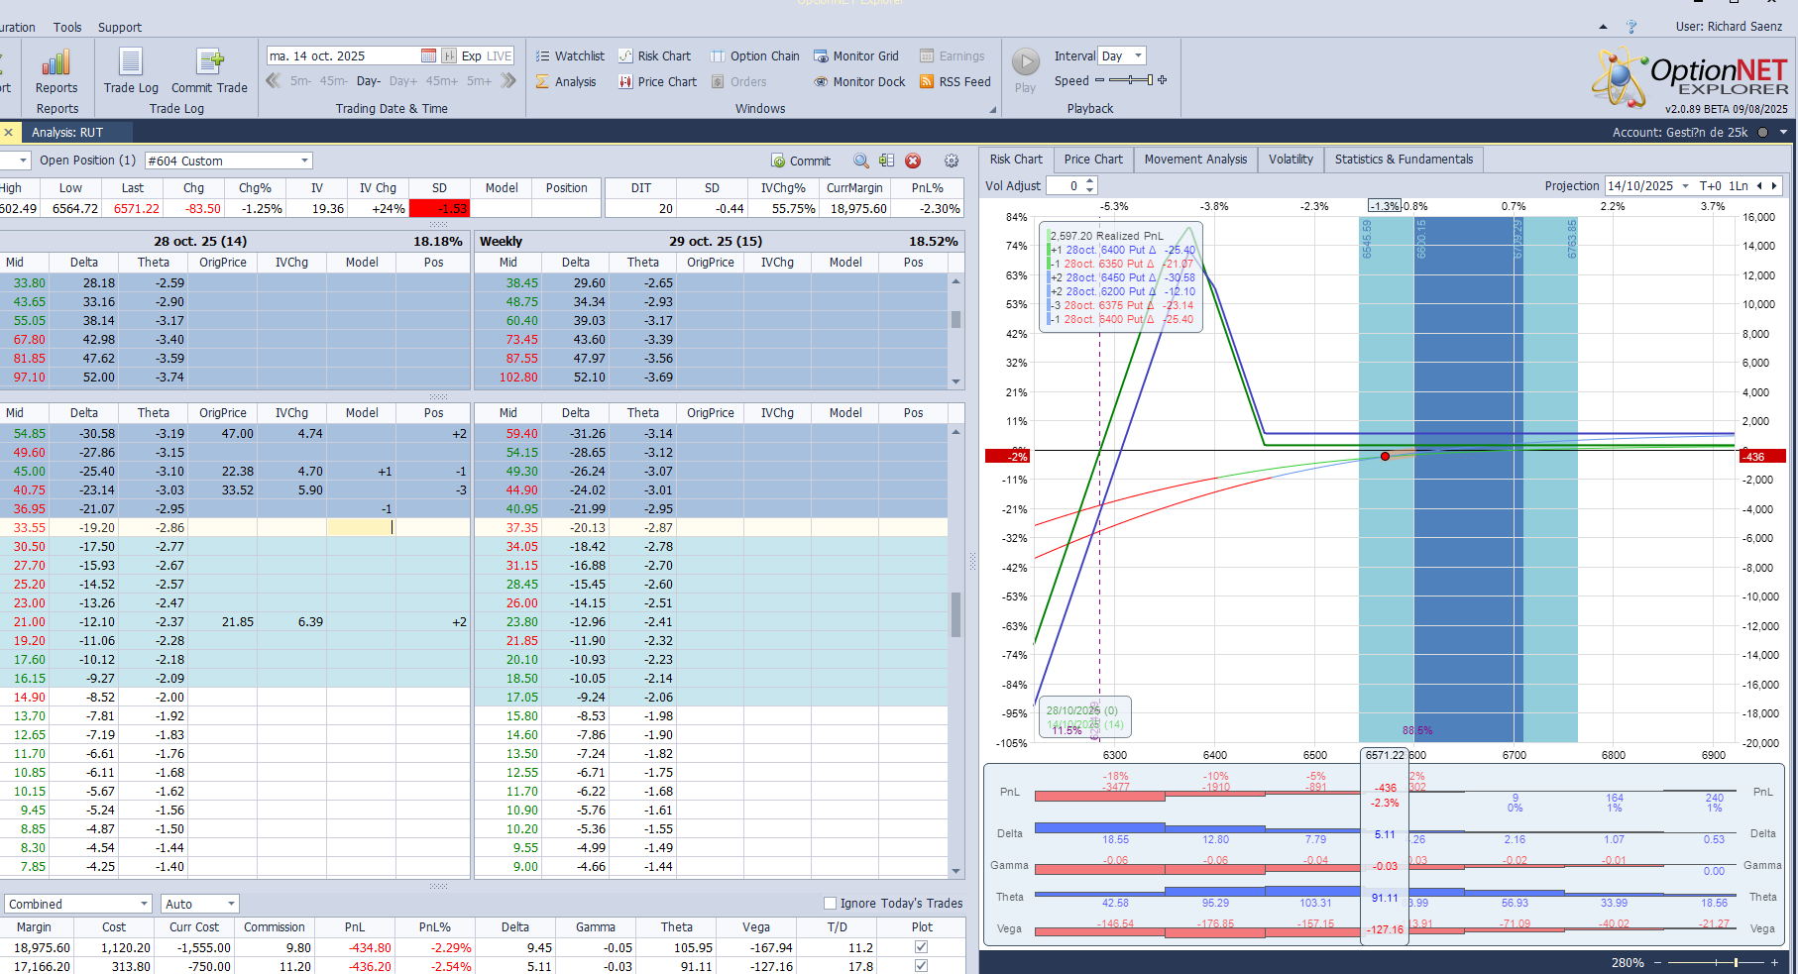Click the green table icon beside the magnifier
The width and height of the screenshot is (1798, 974).
886,161
